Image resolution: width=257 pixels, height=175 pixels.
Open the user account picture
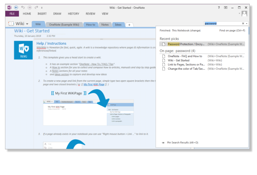tap(244, 14)
